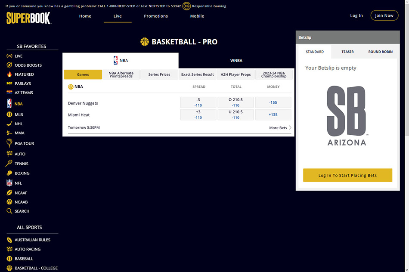Bet Under 210.5 total
409x272 pixels.
(x=235, y=114)
